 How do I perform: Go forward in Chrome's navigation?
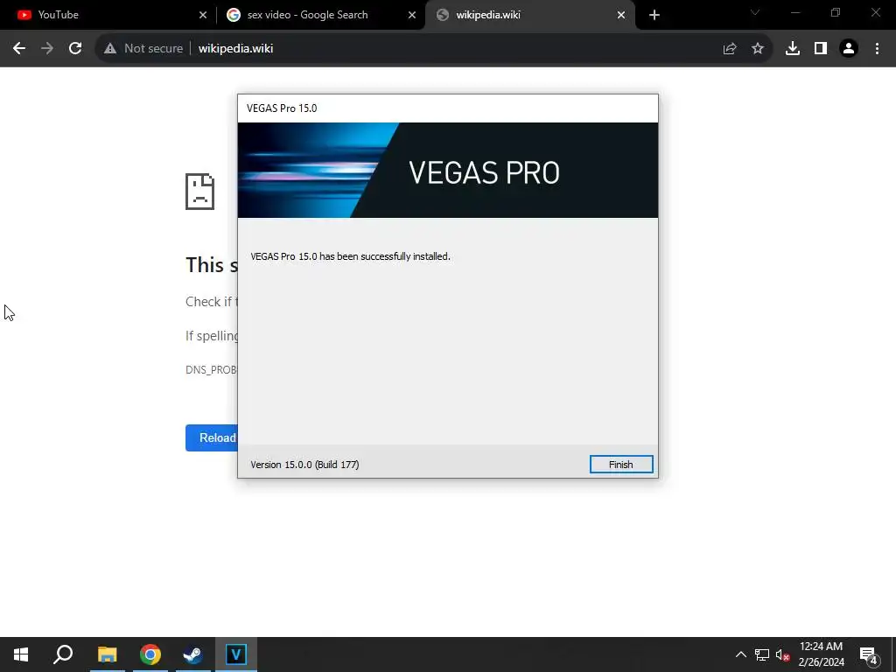click(x=47, y=49)
